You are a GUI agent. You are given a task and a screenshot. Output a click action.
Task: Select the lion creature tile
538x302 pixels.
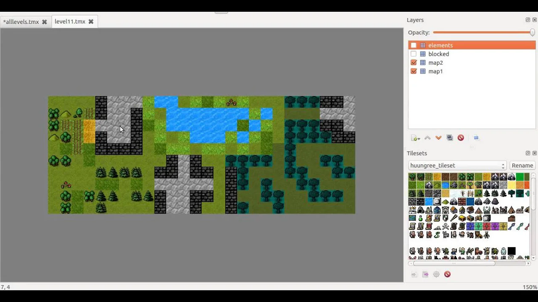[x=478, y=235]
